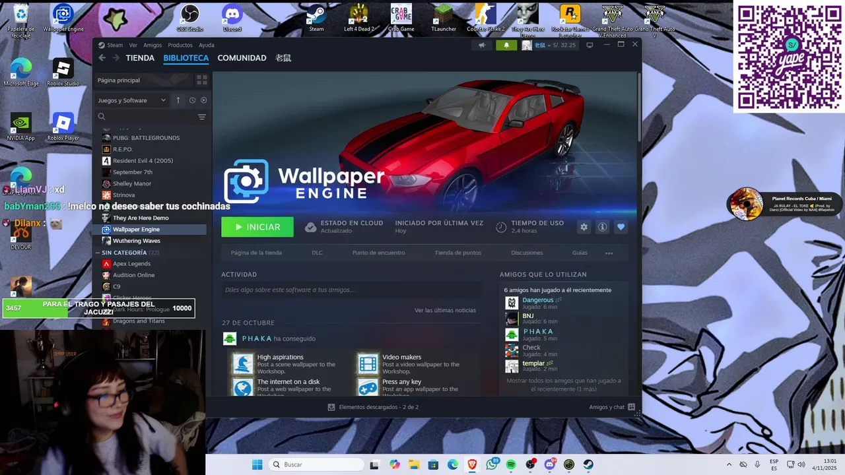Screen dimensions: 845x475
Task: Click the library search field
Action: point(147,117)
